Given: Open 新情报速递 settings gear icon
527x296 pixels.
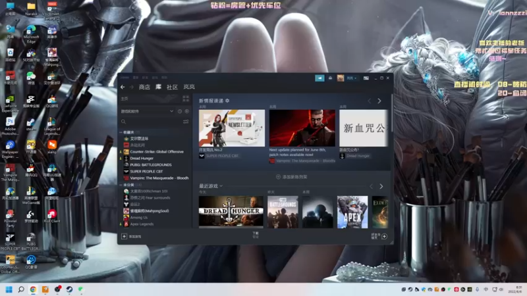Looking at the screenshot, I should [x=227, y=101].
